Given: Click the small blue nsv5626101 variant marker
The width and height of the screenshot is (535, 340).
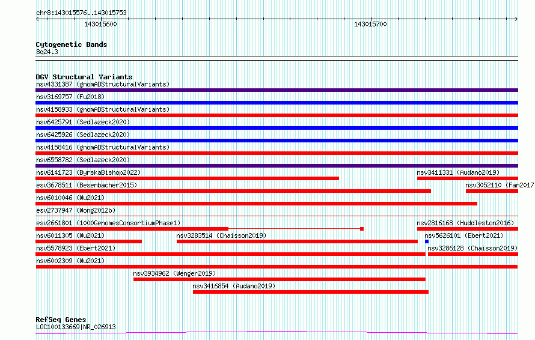Looking at the screenshot, I should (427, 241).
